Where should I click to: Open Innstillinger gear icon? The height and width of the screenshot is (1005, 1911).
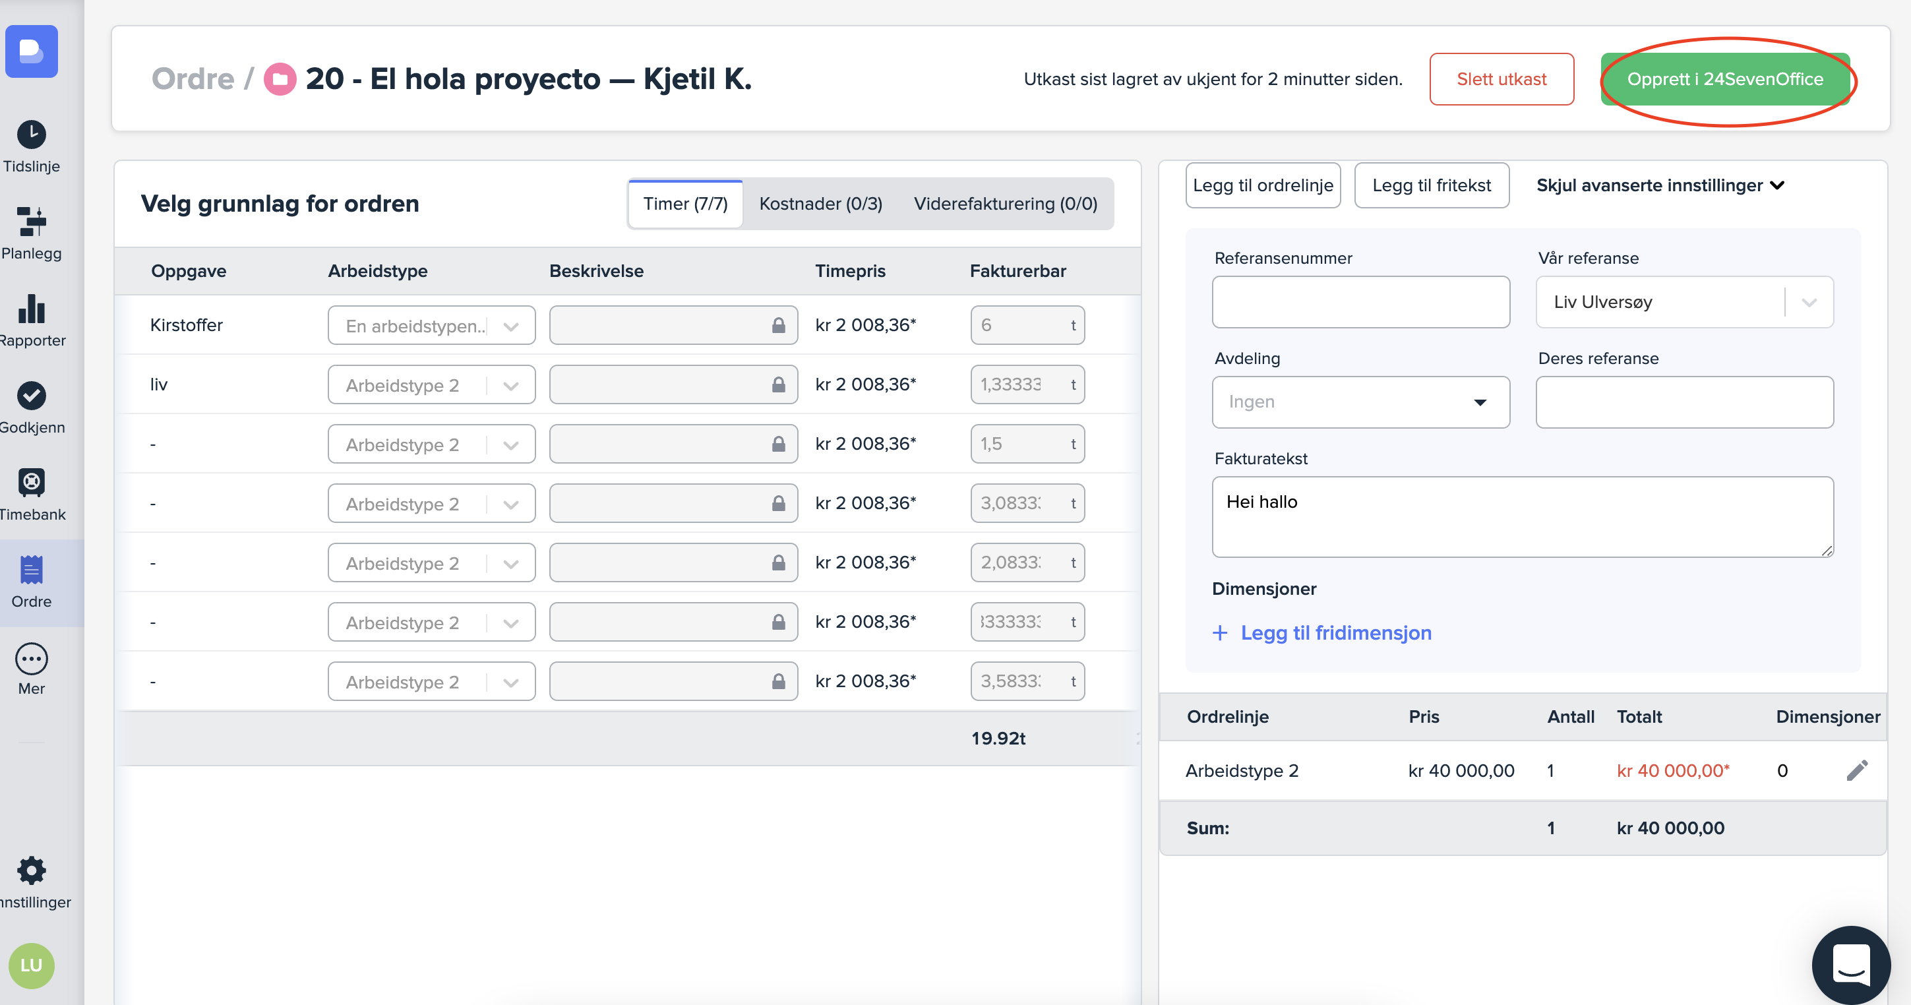tap(31, 870)
